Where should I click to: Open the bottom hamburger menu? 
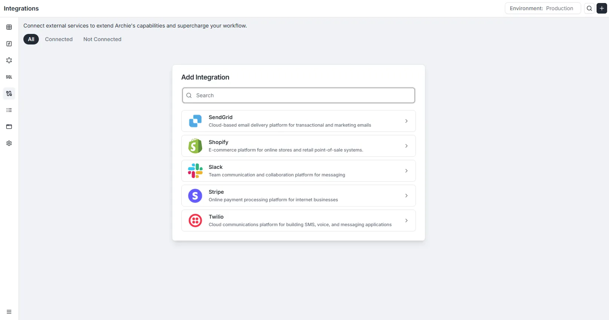click(9, 312)
